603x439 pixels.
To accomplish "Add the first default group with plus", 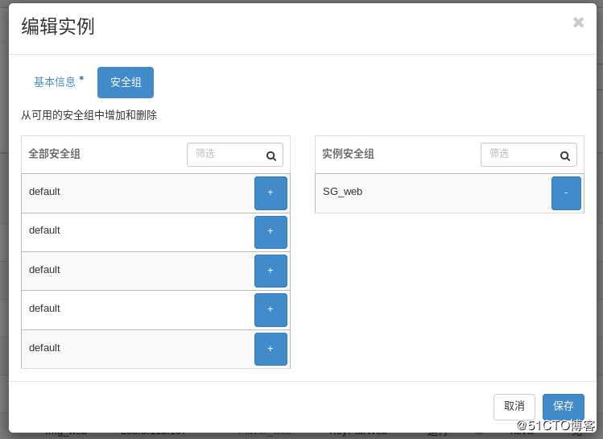I will coord(271,193).
